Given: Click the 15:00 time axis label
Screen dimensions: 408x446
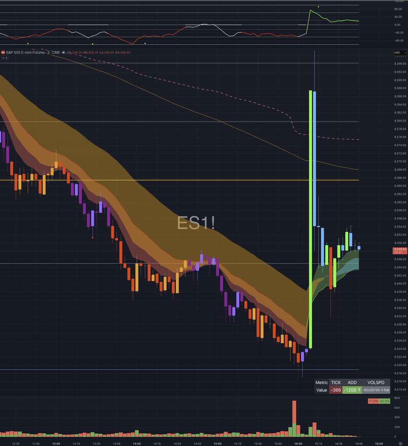Looking at the screenshot, I should coord(217,443).
